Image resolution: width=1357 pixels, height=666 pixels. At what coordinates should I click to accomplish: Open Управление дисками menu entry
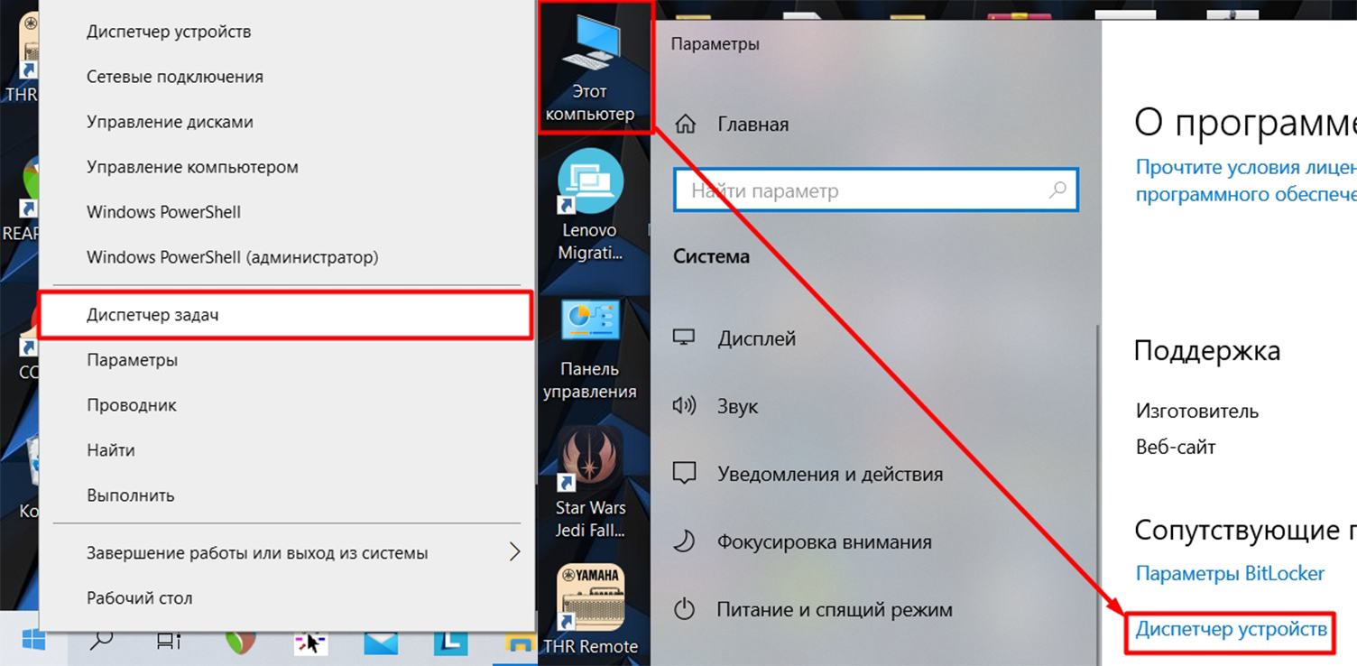tap(170, 122)
